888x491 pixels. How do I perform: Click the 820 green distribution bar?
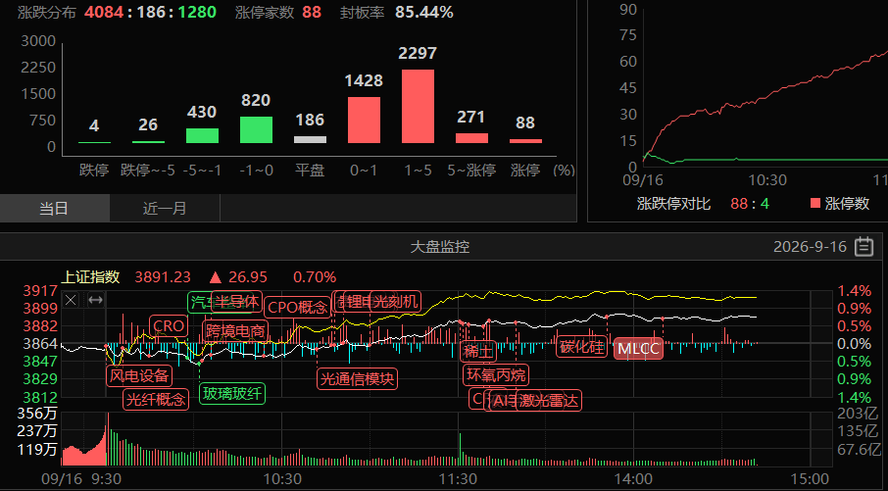pyautogui.click(x=256, y=129)
